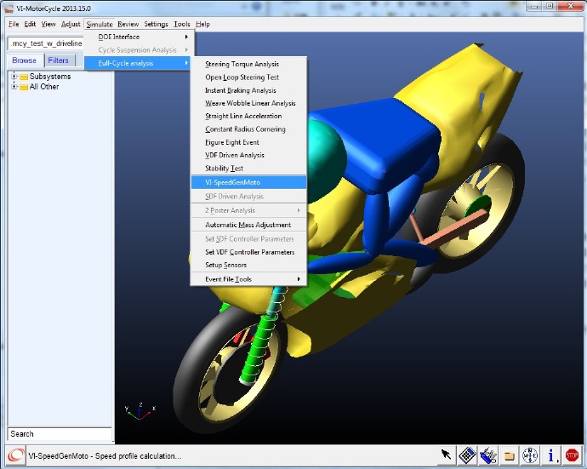Choose Open Loop Steering Test

click(x=248, y=77)
